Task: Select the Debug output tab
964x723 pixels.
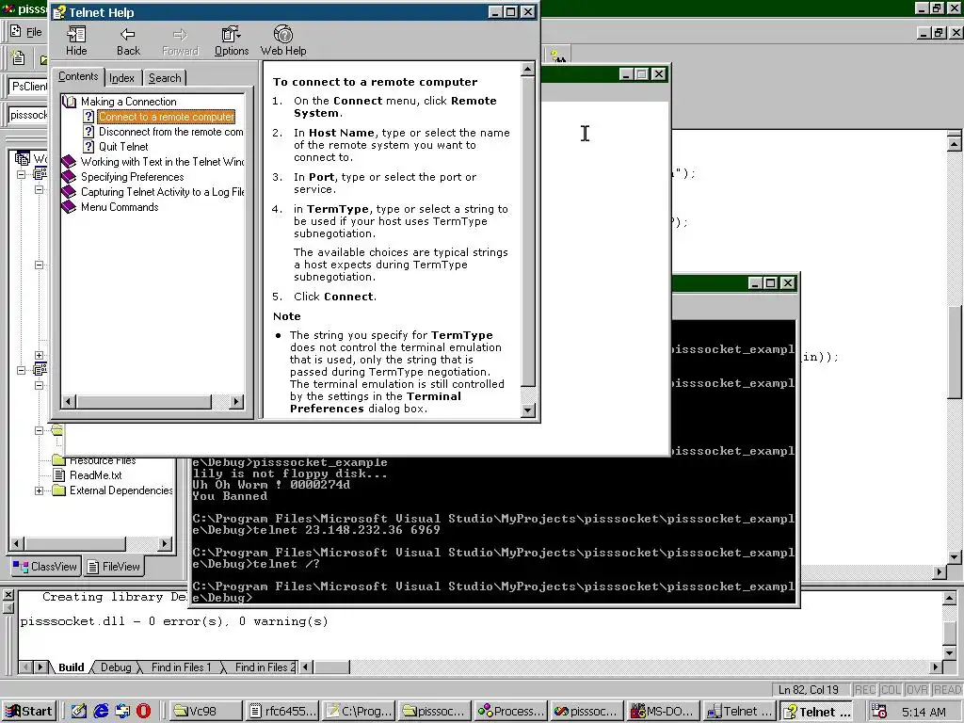Action: click(116, 667)
